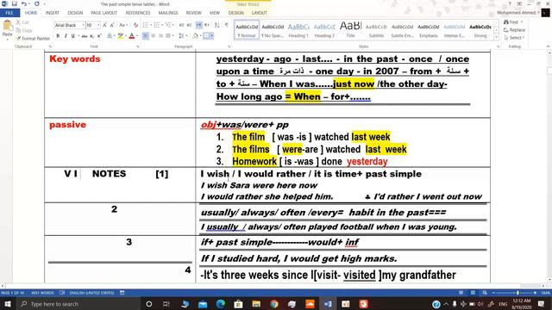Open Chrome from the taskbar
The image size is (552, 310).
click(274, 304)
